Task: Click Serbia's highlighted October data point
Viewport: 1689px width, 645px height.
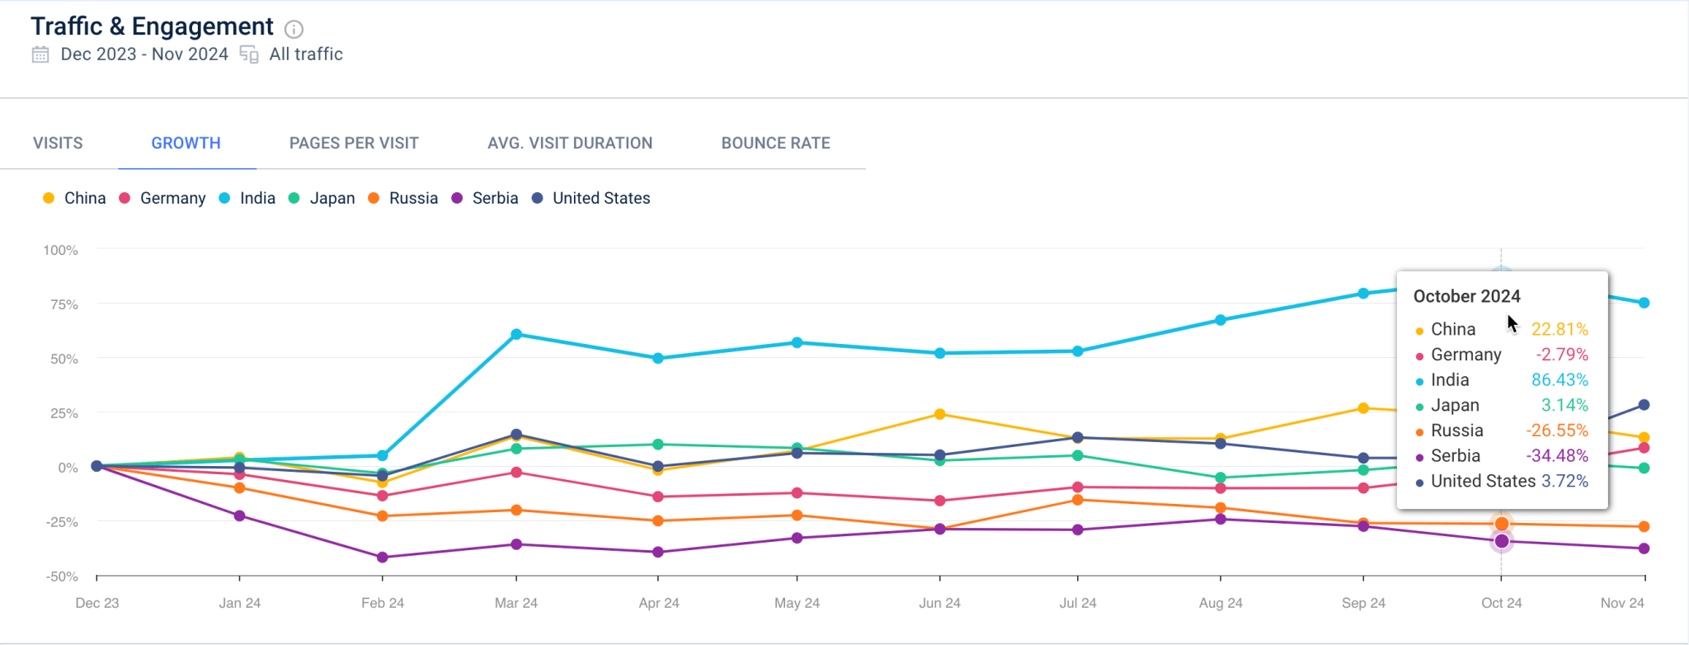Action: [x=1503, y=540]
